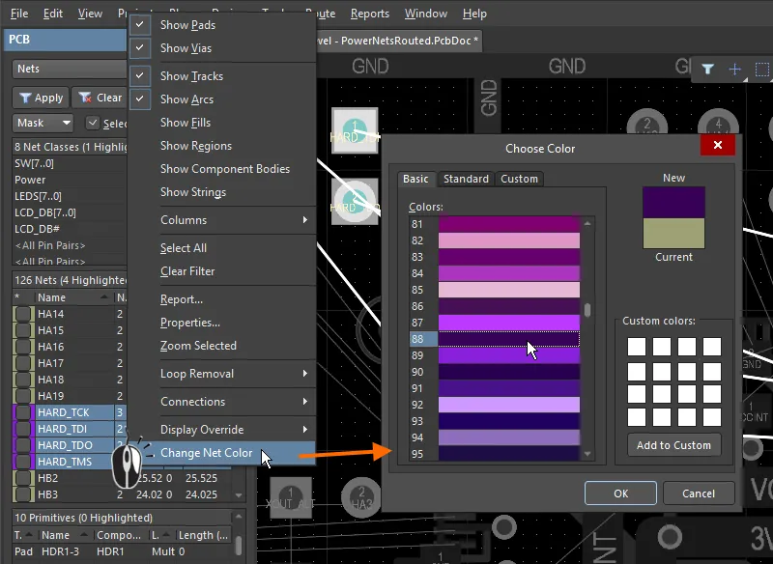Select the crosshair pan icon near the filter
773x564 pixels.
coord(733,70)
